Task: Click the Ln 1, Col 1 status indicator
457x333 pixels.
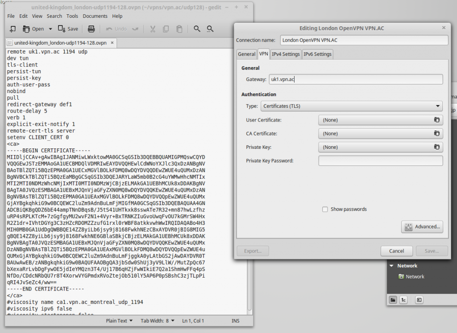Action: click(x=193, y=321)
